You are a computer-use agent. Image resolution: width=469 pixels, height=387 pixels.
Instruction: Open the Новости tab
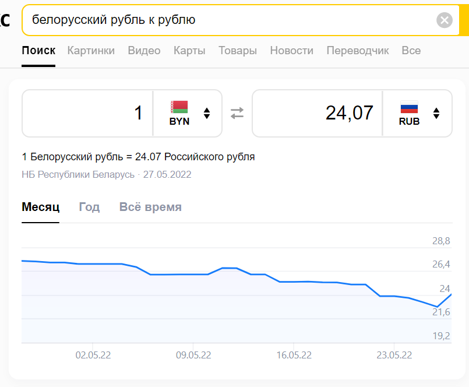292,51
